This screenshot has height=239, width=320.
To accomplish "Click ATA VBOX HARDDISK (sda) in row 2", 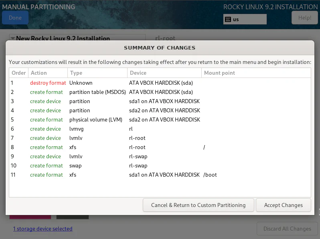I will coord(161,92).
